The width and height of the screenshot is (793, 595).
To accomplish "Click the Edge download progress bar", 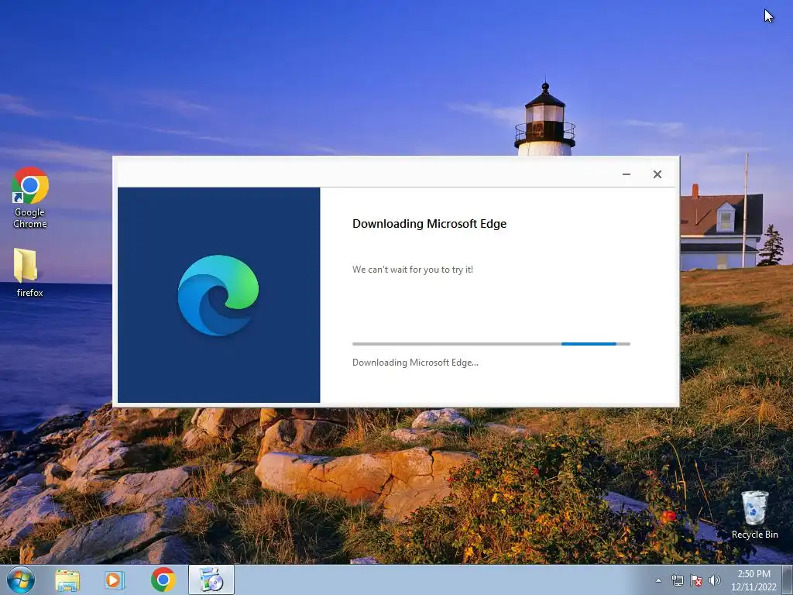I will [491, 344].
